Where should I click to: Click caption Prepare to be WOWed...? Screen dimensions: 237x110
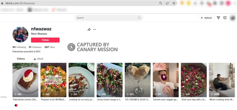click(x=53, y=100)
